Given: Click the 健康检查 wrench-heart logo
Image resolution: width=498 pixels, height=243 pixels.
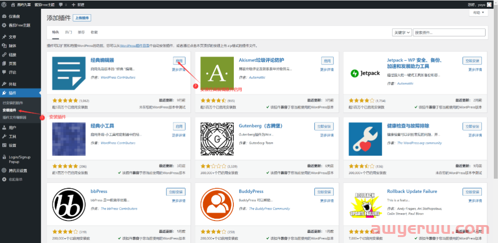Looking at the screenshot, I should pyautogui.click(x=365, y=139).
